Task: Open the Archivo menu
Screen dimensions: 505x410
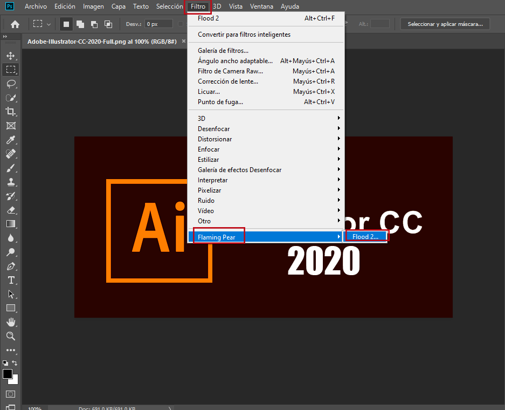Action: pos(36,6)
